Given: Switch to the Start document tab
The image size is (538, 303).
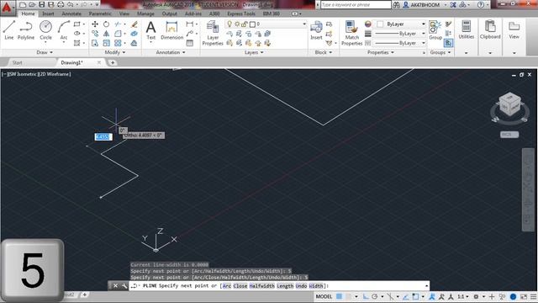Looking at the screenshot, I should pos(17,62).
